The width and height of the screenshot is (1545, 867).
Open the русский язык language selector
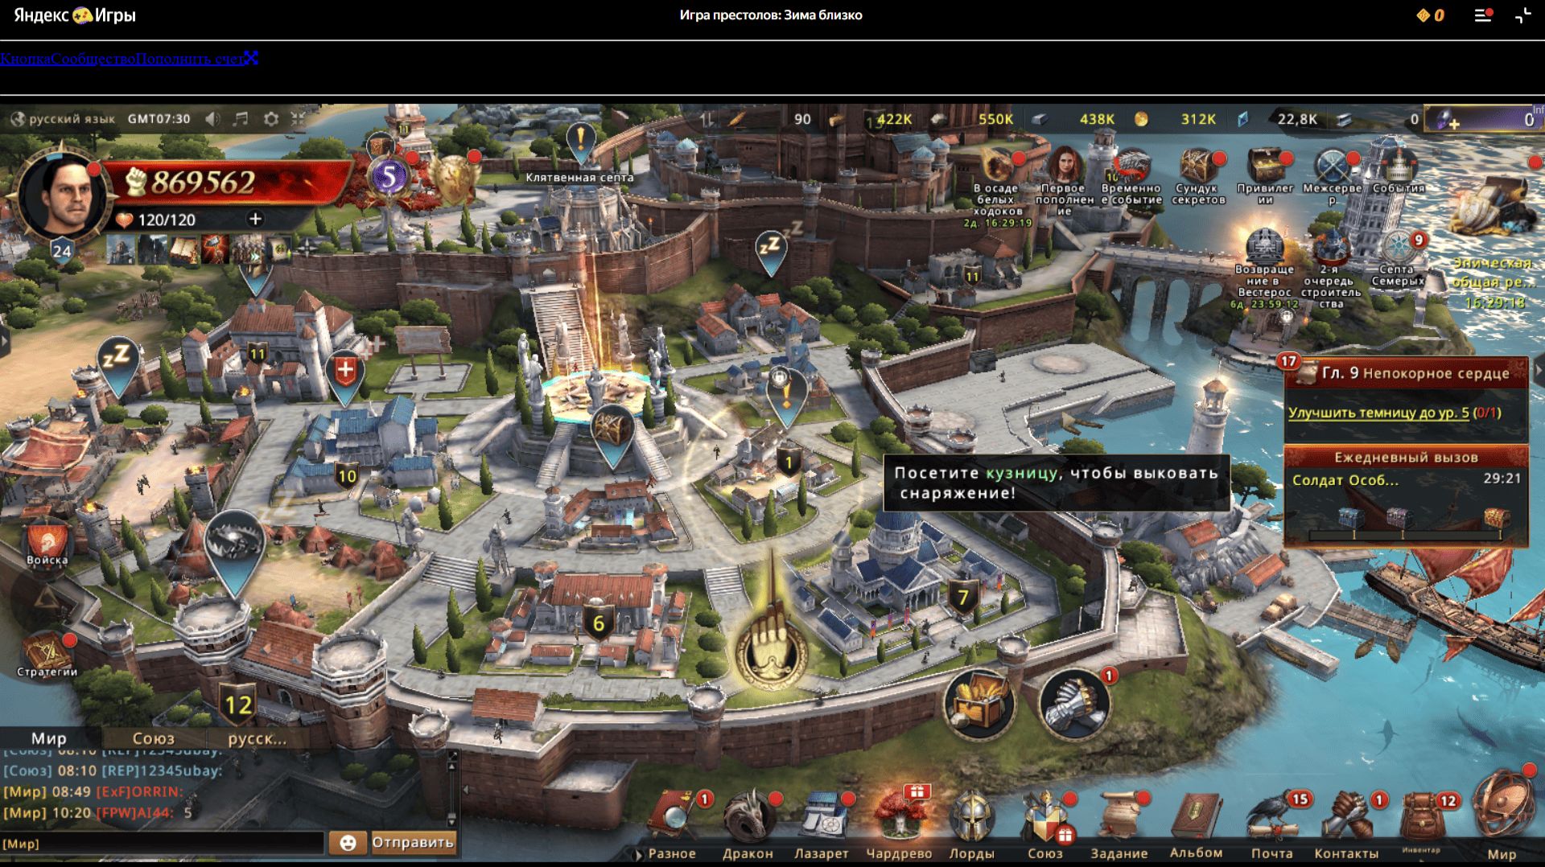(63, 119)
